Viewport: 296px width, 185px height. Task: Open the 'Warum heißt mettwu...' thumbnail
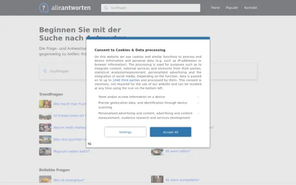[45, 128]
